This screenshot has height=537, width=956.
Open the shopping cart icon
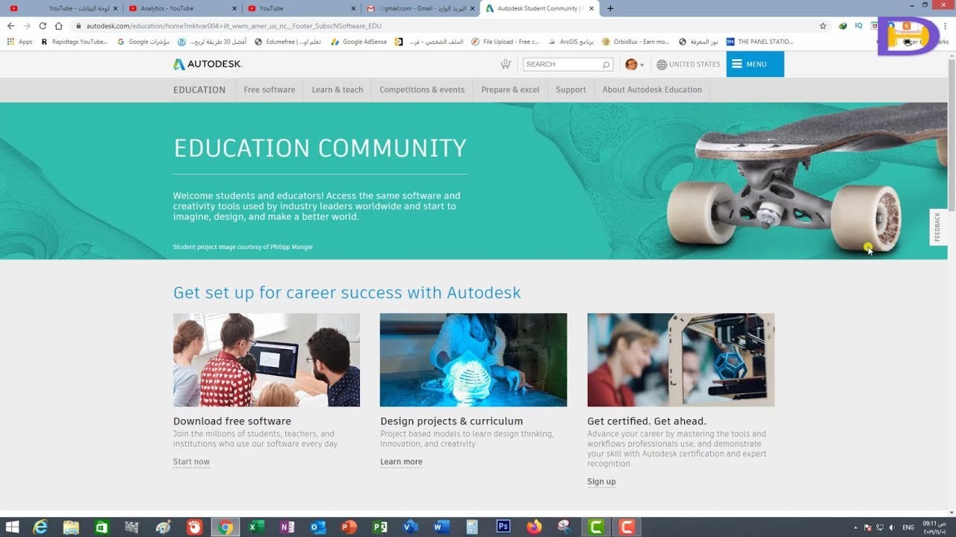[x=506, y=64]
